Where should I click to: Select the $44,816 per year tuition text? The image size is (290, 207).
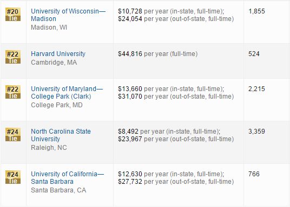click(158, 54)
